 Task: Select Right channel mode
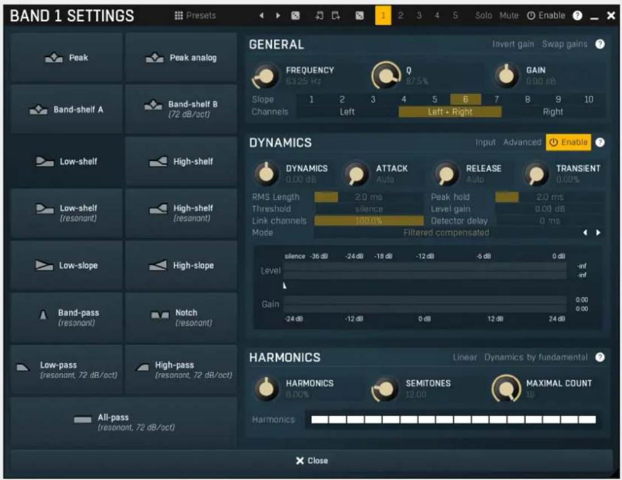[x=553, y=111]
